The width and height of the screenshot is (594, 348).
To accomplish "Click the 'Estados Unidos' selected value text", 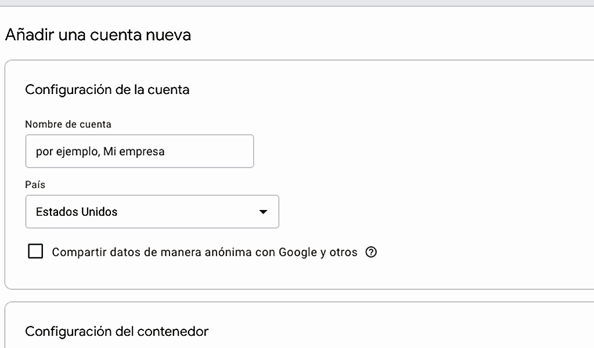I will tap(77, 212).
